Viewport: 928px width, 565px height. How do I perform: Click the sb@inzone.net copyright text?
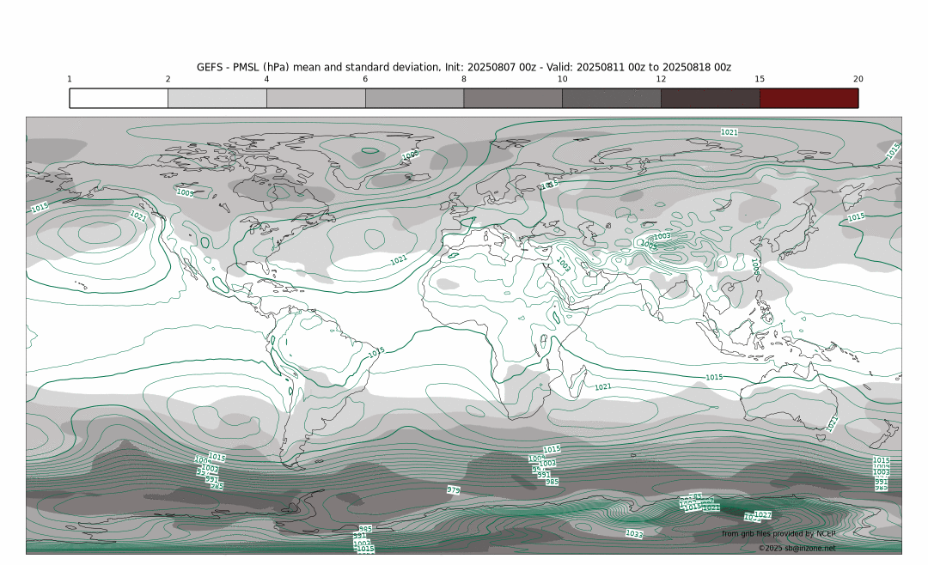tap(797, 548)
